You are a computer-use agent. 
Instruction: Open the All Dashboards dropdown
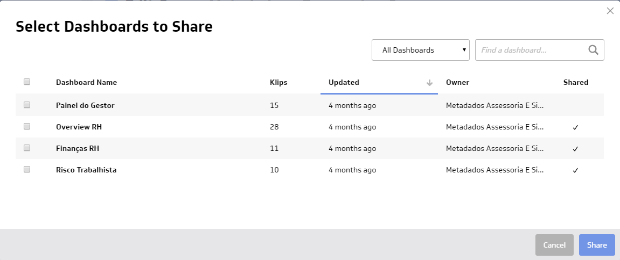click(x=420, y=50)
